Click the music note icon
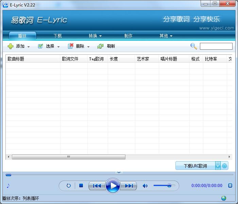 (8, 186)
